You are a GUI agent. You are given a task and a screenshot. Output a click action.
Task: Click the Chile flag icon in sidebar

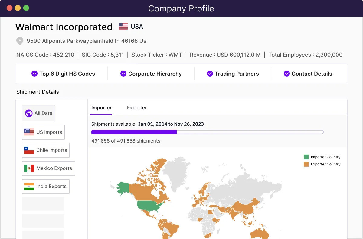(28, 150)
